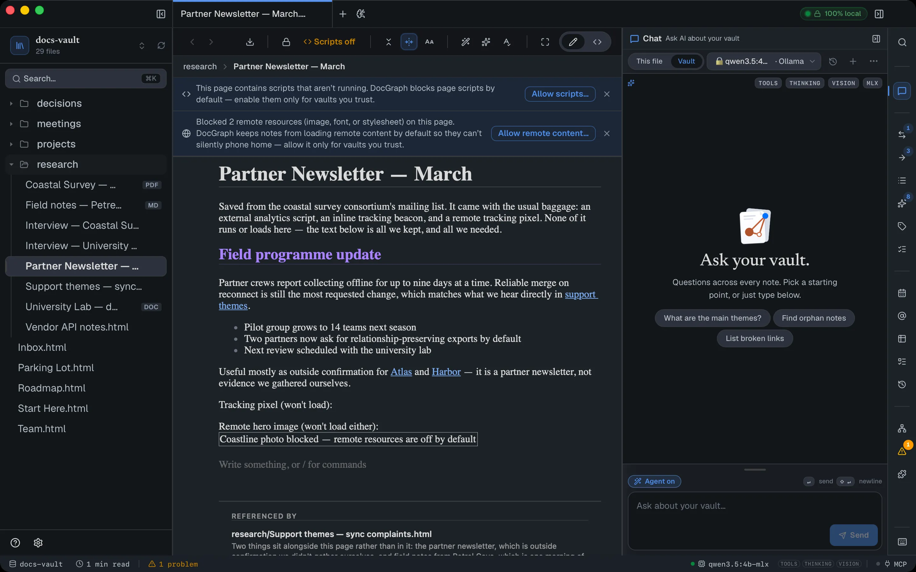The image size is (916, 572).
Task: Open the qwen3.5 Ollama model dropdown
Action: coord(764,61)
